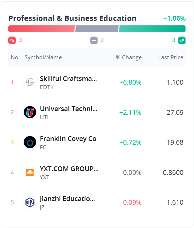The image size is (194, 228).
Task: Click the Skillful Craftsman EDTK logo icon
Action: (x=30, y=82)
